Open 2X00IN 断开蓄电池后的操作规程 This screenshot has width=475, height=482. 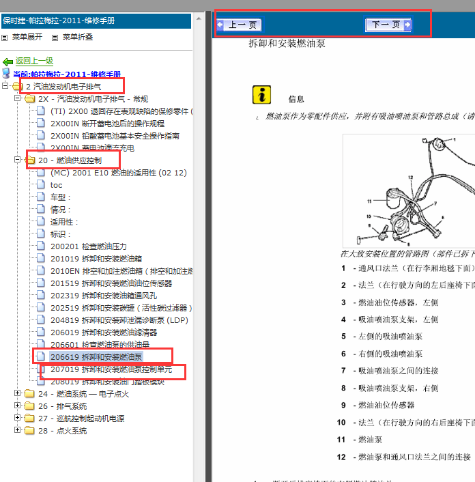108,124
